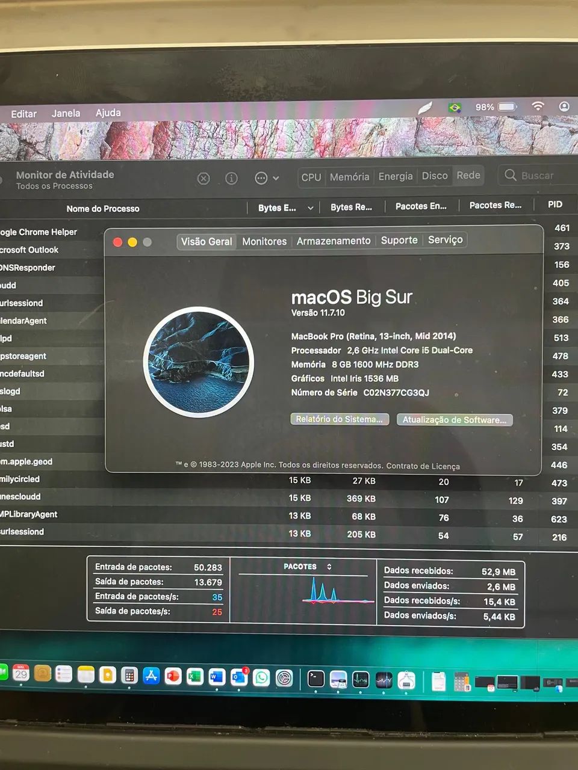Open the PACOTES sort dropdown above the packets graph
Viewport: 578px width, 770px height.
[328, 566]
